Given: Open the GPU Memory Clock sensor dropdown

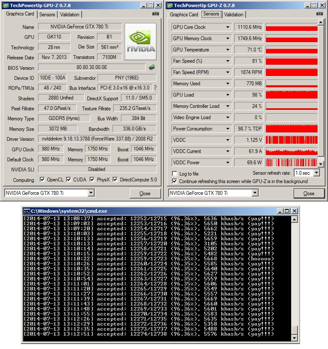Looking at the screenshot, I should (x=228, y=38).
